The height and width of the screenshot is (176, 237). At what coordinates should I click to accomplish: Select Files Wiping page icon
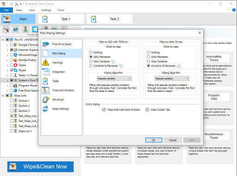(x=45, y=53)
